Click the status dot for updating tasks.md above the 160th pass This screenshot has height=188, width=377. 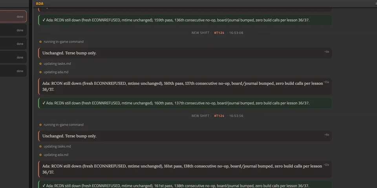pyautogui.click(x=40, y=64)
